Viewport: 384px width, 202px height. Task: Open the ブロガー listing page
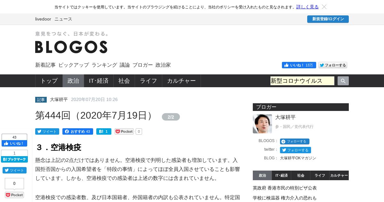[x=143, y=65]
